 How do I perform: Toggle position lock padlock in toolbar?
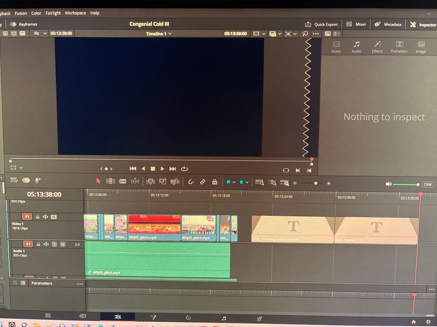pyautogui.click(x=215, y=182)
